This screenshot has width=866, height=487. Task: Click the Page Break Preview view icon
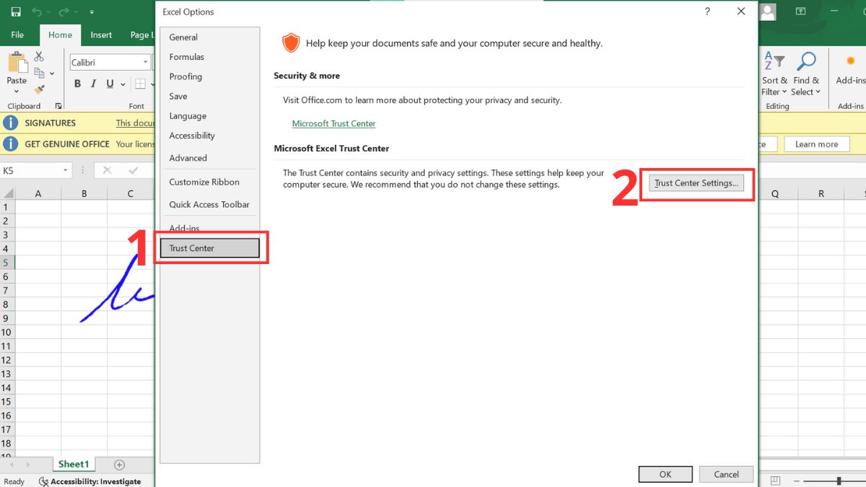pyautogui.click(x=774, y=481)
